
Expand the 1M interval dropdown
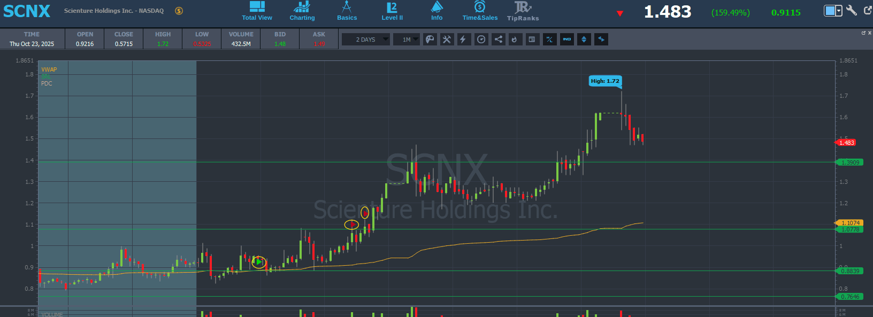[x=407, y=40]
